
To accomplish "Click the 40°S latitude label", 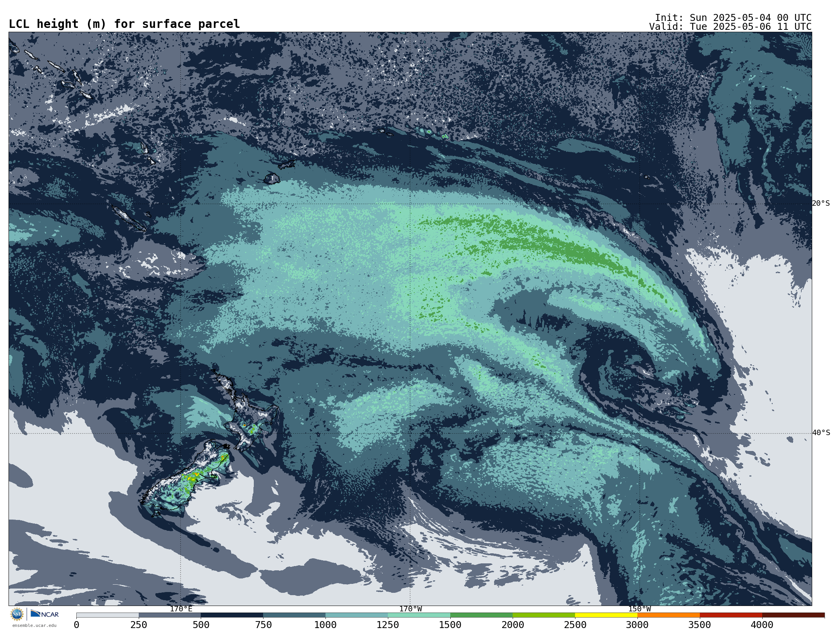I will click(821, 433).
